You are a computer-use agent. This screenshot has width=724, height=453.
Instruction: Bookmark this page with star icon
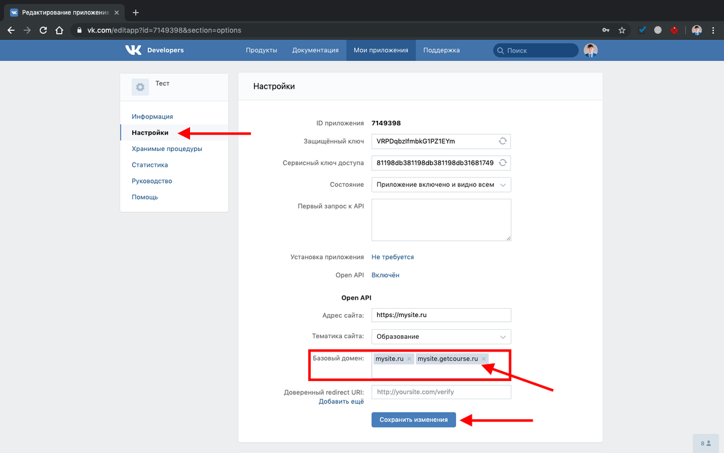[622, 30]
